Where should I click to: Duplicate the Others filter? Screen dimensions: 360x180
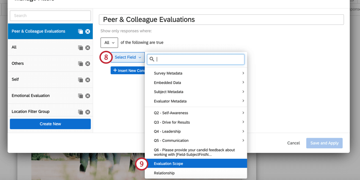point(80,64)
